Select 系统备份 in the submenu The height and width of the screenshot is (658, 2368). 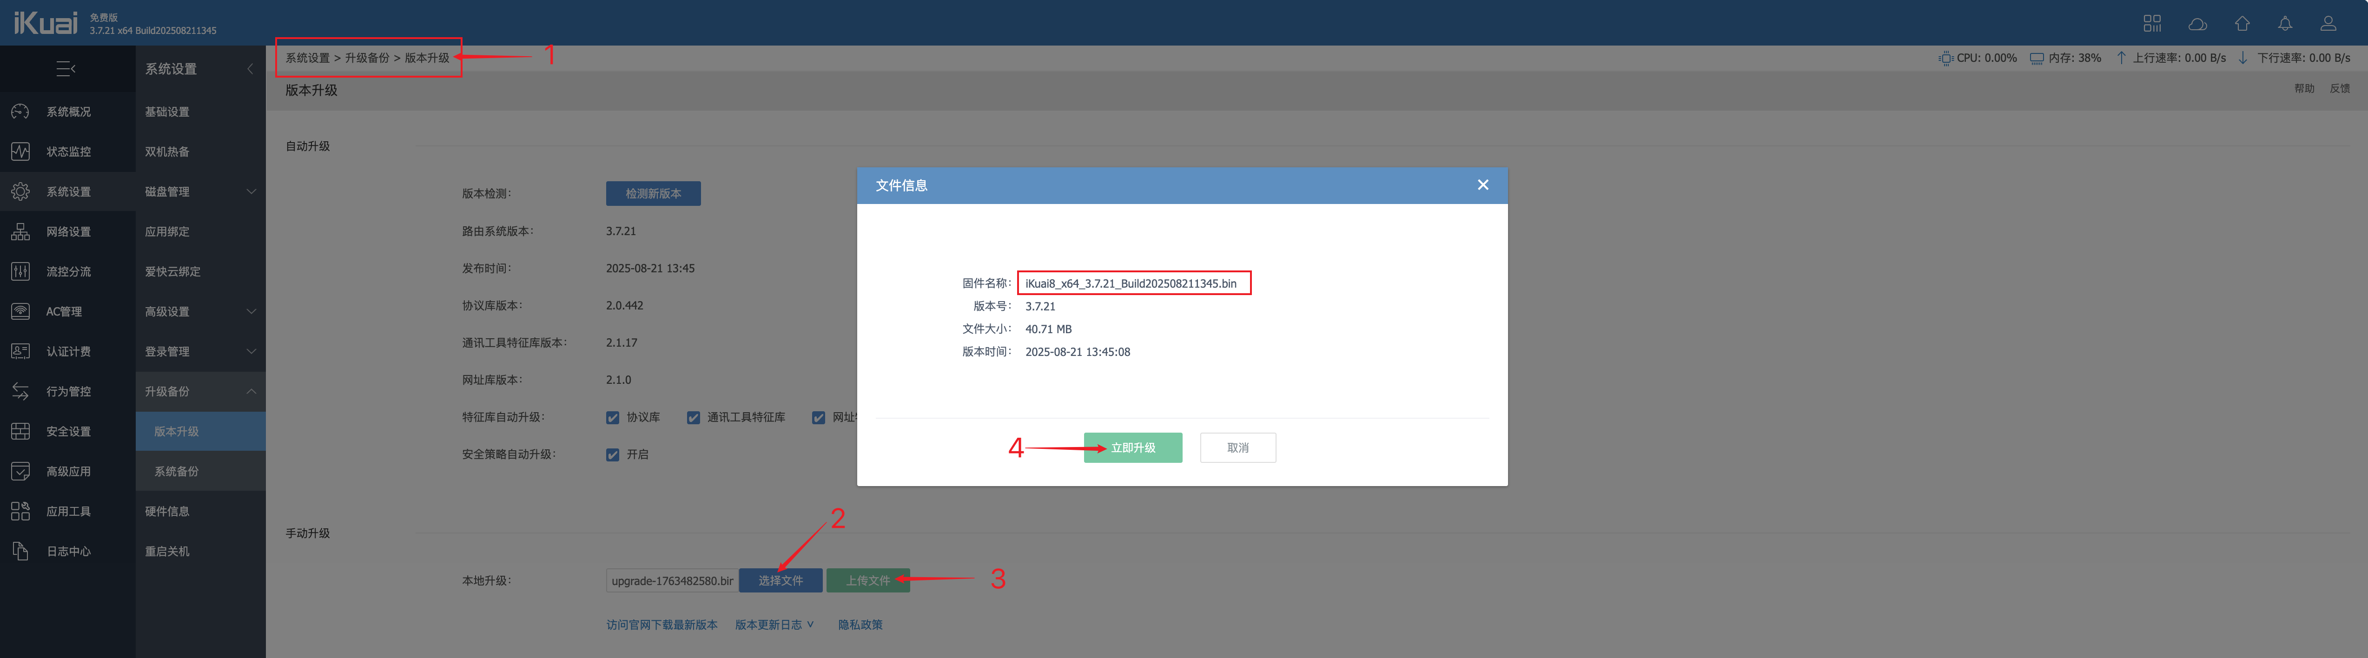point(177,472)
